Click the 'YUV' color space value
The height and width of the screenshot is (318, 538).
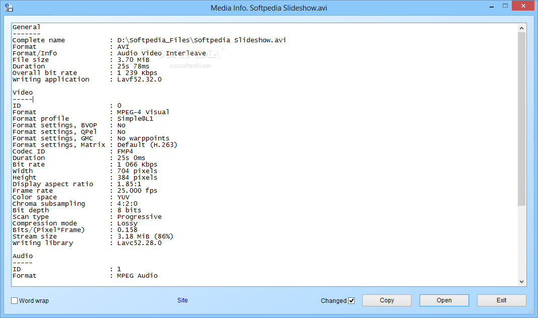(x=123, y=197)
